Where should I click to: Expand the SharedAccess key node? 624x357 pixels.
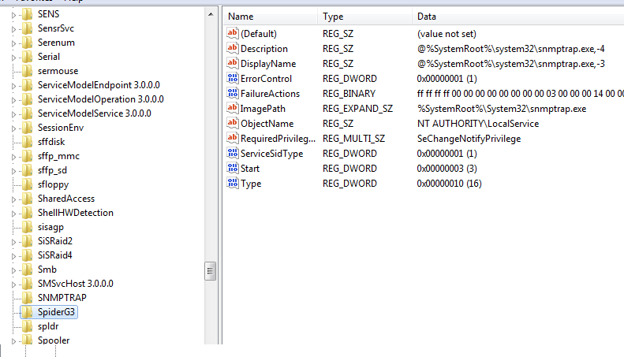(13, 199)
